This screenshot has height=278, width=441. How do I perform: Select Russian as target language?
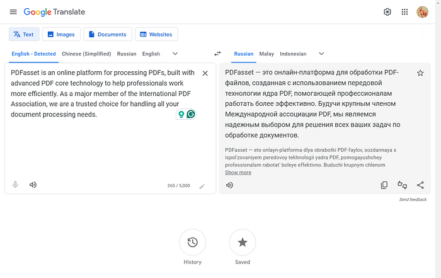click(x=244, y=54)
